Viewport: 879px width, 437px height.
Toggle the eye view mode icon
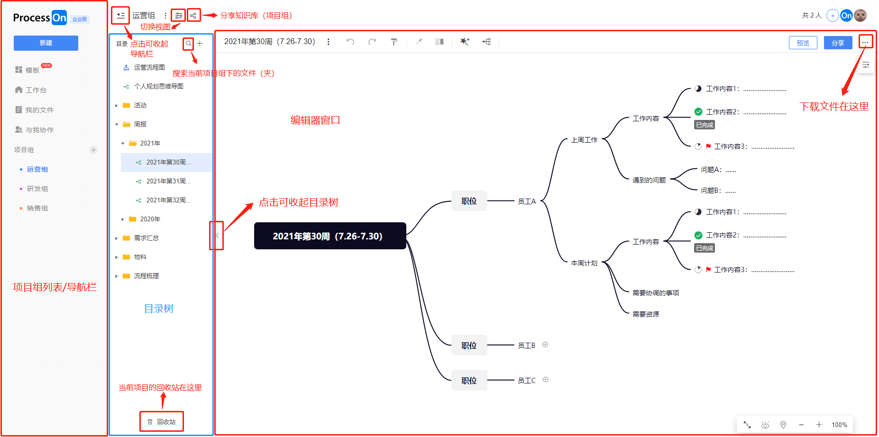(x=765, y=425)
